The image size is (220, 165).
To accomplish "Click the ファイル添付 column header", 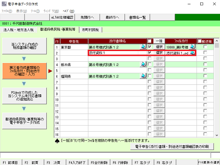I will pyautogui.click(x=181, y=41).
